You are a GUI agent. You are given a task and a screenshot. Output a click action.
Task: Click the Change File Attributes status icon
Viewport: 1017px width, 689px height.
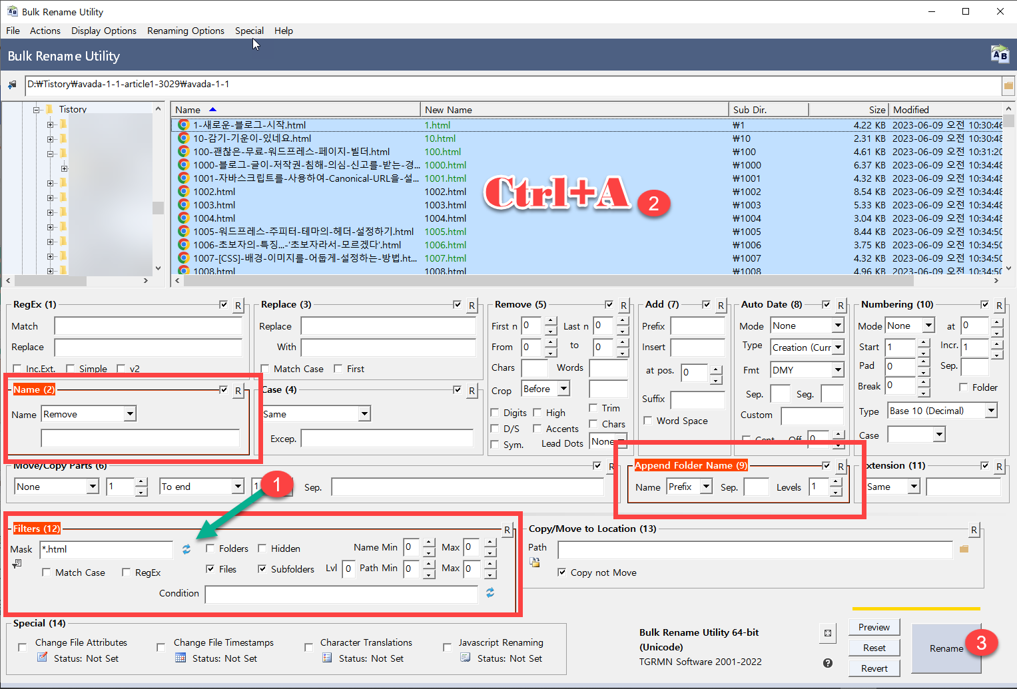point(43,658)
